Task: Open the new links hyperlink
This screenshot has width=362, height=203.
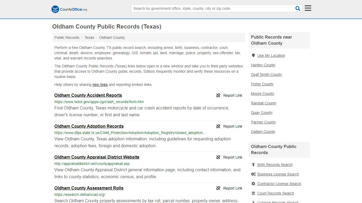Action: [100, 85]
